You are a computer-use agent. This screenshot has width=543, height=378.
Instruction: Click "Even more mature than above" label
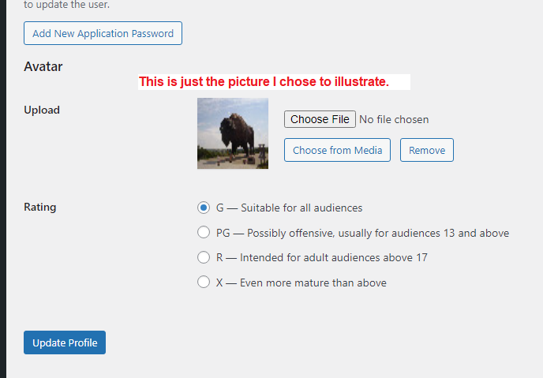click(x=313, y=283)
